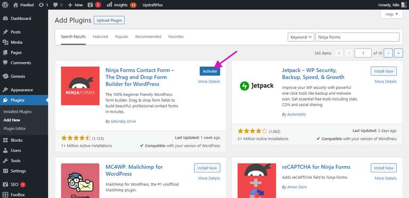Click the 345 items count text

(323, 53)
